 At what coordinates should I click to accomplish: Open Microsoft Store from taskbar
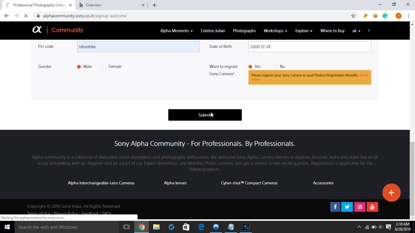(186, 227)
